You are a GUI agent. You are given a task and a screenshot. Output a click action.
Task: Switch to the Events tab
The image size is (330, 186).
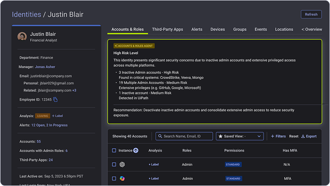tap(261, 29)
